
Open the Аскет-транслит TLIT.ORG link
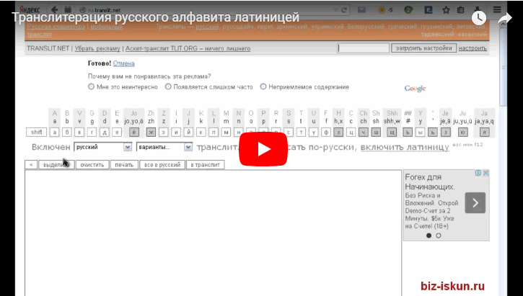188,48
